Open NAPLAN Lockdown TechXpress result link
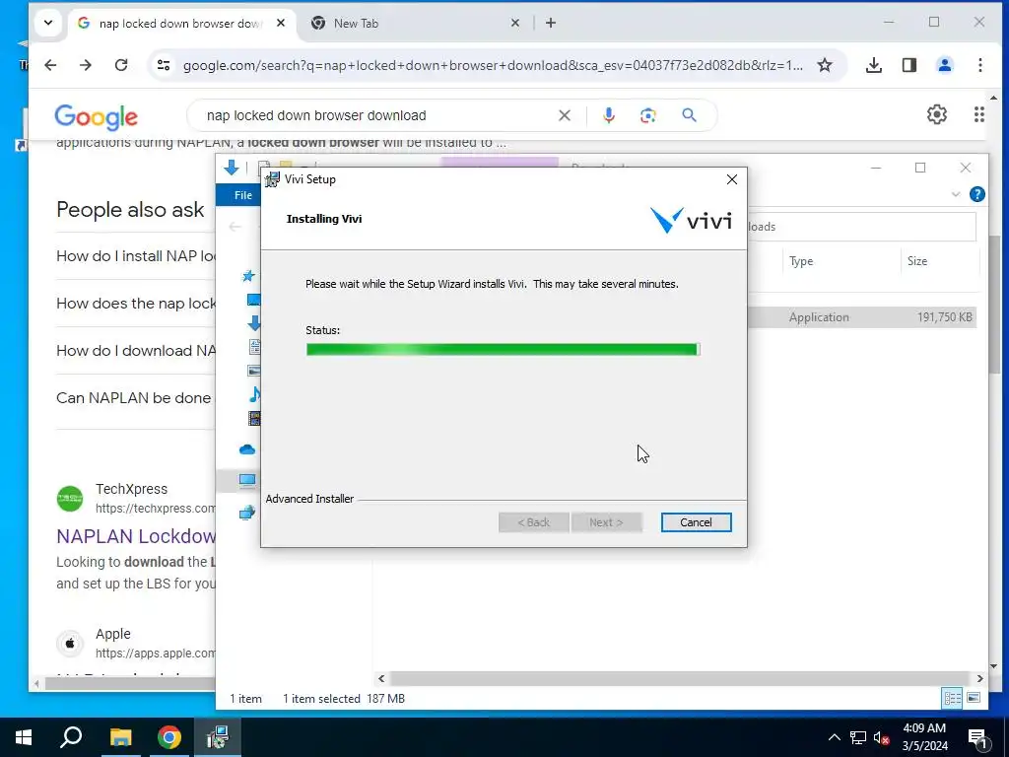This screenshot has width=1009, height=757. tap(136, 536)
